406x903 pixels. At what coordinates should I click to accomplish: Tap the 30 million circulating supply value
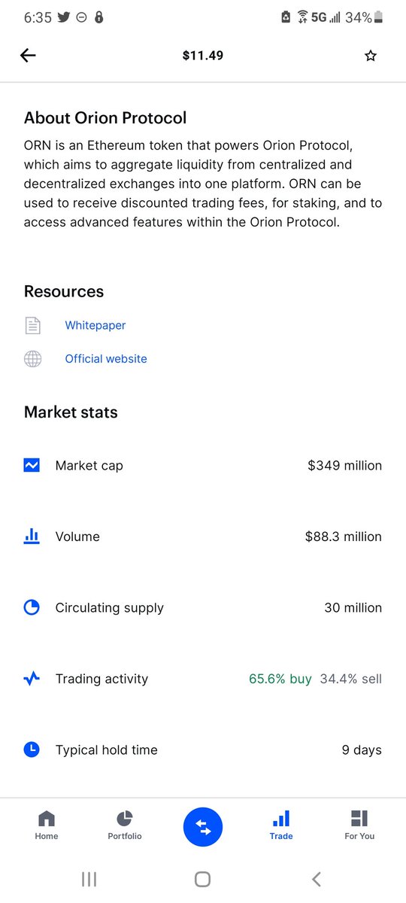353,608
